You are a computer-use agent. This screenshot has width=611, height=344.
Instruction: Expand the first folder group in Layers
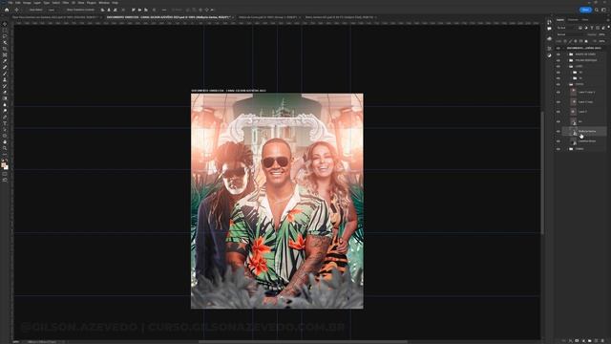tap(568, 54)
